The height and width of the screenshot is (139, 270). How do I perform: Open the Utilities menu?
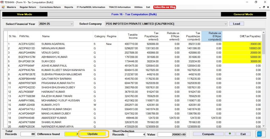[138, 7]
